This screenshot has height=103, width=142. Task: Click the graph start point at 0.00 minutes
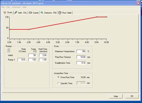(10, 29)
